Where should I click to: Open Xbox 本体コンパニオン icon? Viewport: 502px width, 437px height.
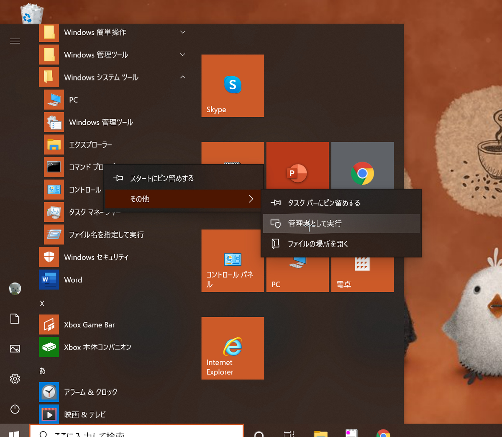click(49, 347)
